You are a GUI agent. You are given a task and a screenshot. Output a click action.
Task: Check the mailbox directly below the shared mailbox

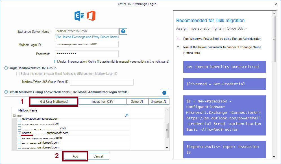(19, 138)
